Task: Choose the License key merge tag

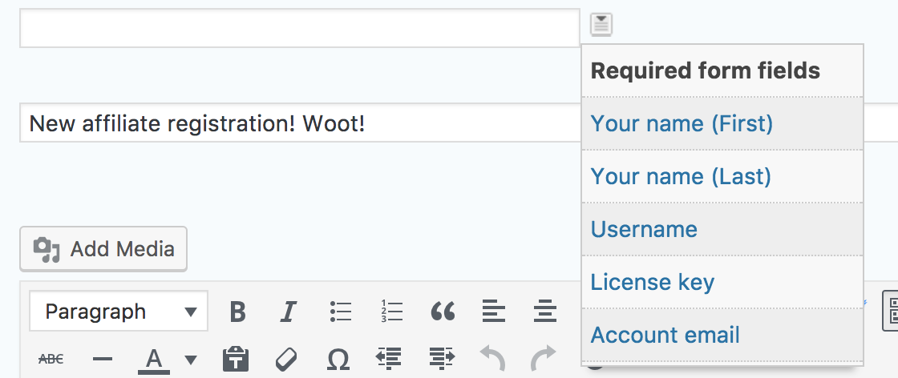Action: coord(722,282)
